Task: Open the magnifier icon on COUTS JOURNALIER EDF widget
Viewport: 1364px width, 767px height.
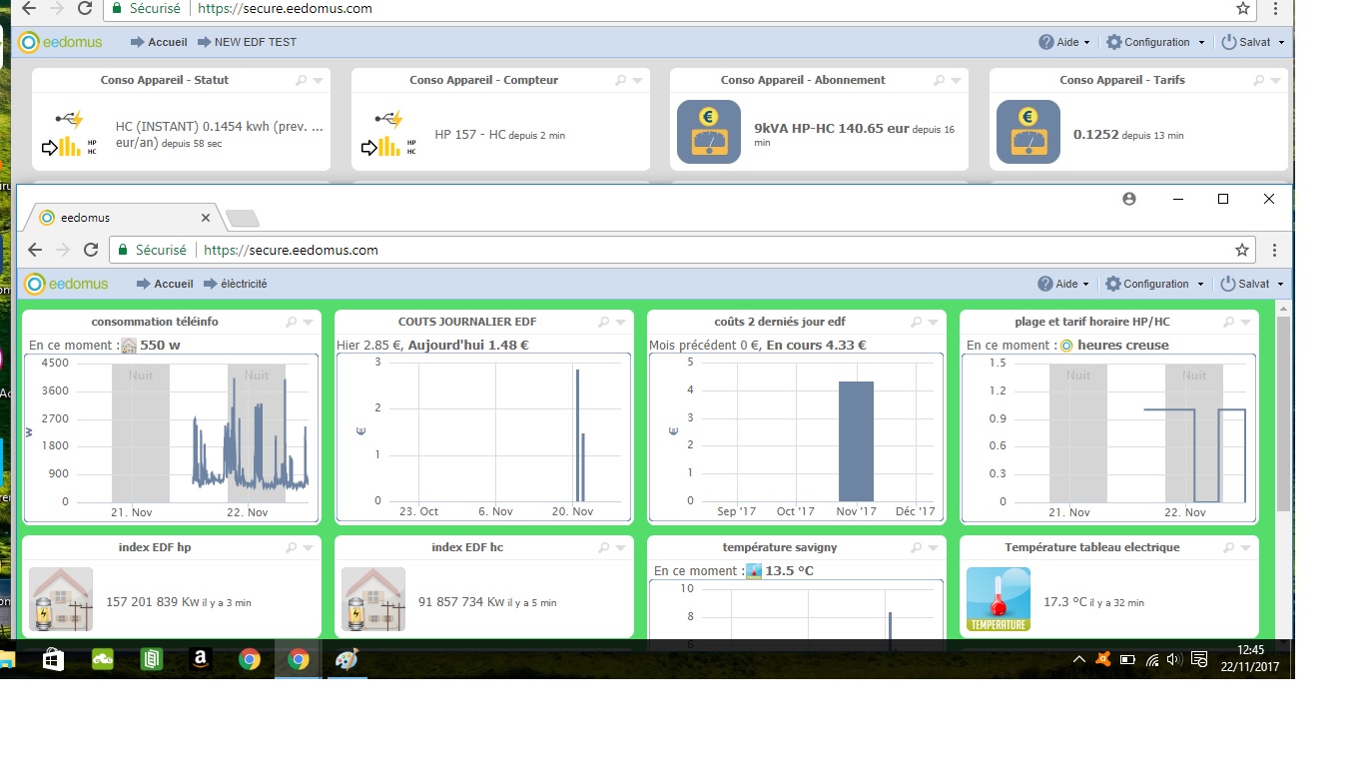Action: pos(604,323)
